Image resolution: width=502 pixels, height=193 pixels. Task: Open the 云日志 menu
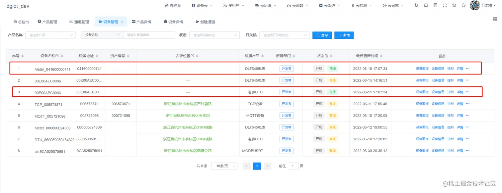point(393,5)
